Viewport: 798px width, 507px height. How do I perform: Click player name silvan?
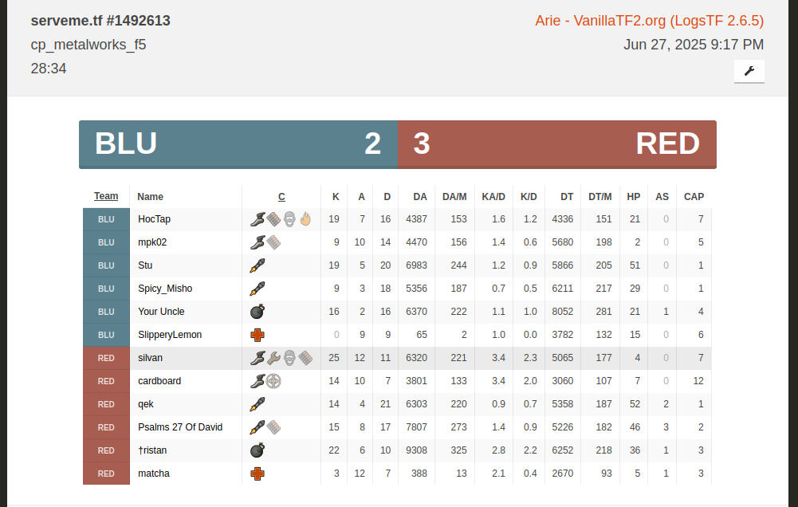click(x=150, y=358)
